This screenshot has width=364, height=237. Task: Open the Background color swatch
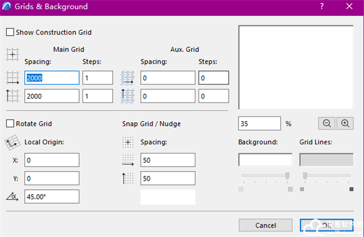pos(265,159)
